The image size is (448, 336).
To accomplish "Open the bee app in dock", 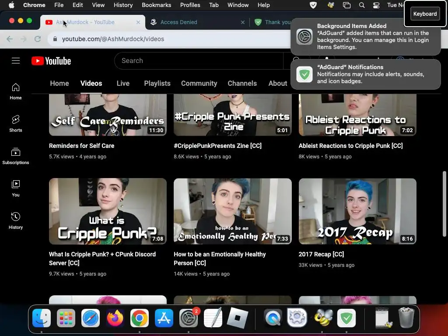I will (322, 318).
